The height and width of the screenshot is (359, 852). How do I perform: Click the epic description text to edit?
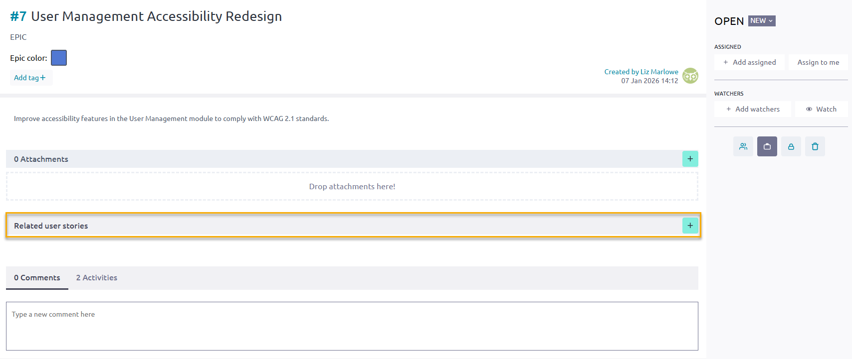pyautogui.click(x=171, y=119)
